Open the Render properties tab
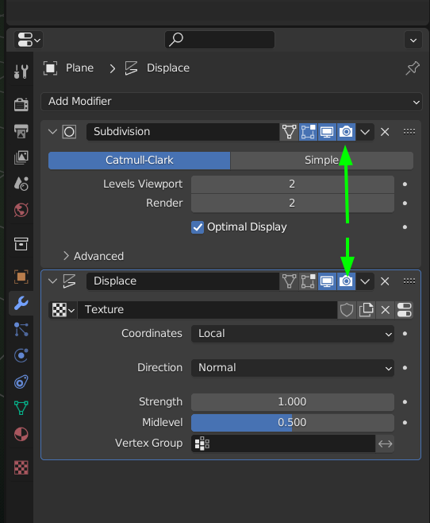 click(21, 104)
